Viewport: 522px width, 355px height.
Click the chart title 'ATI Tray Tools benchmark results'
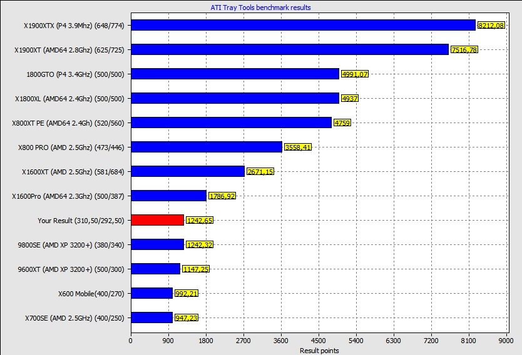tap(260, 7)
